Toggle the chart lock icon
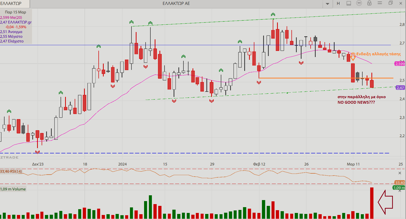 click(x=369, y=3)
